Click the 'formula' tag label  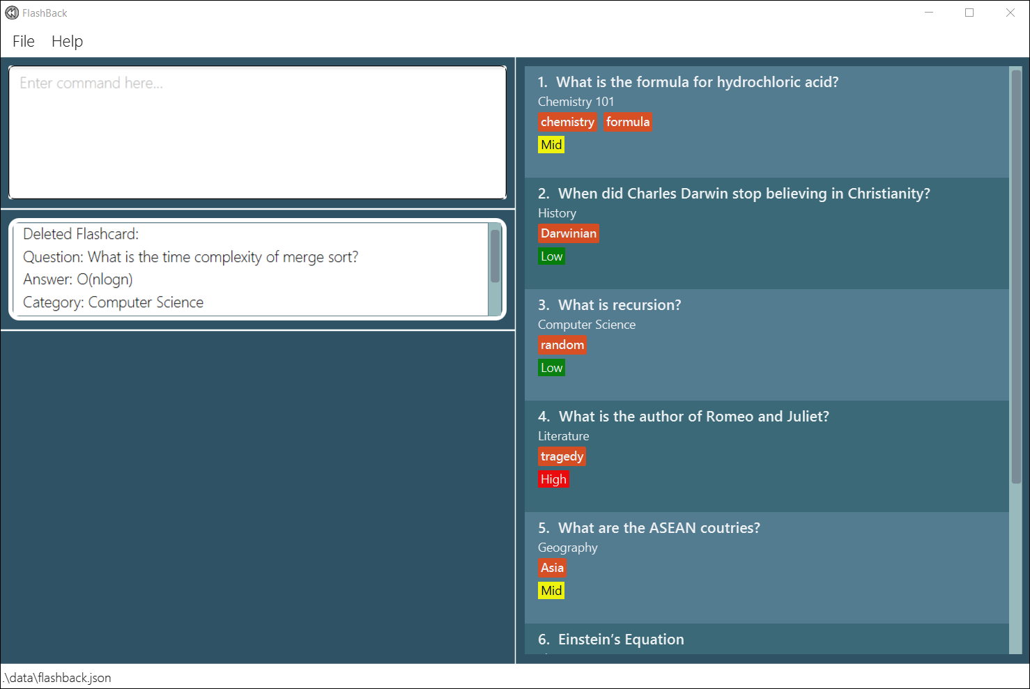click(627, 123)
